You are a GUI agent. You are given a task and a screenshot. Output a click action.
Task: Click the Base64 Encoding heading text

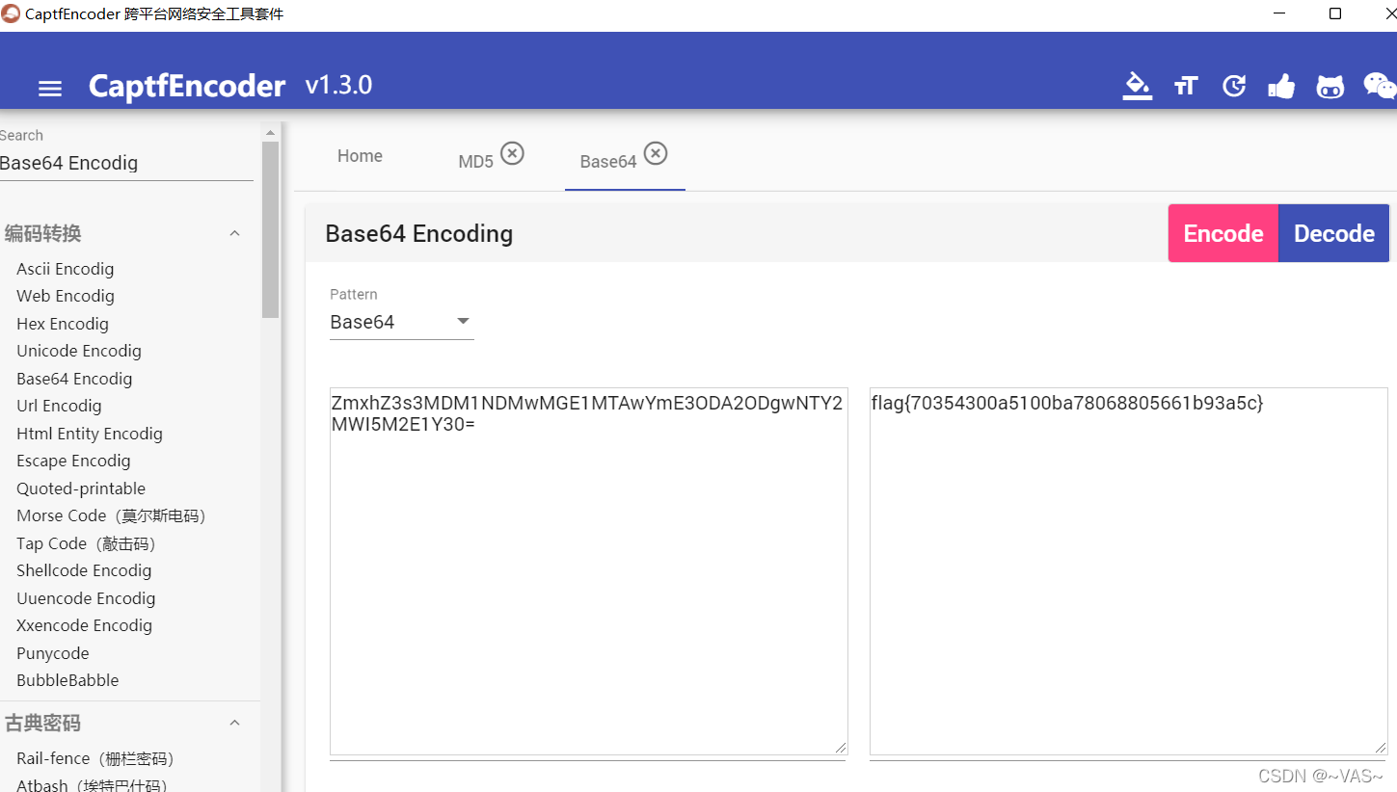click(419, 234)
